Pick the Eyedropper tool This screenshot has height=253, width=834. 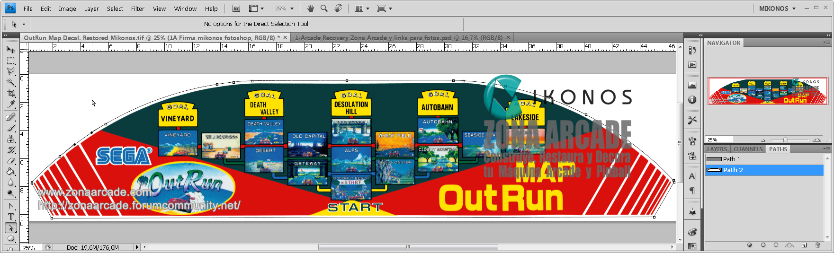pyautogui.click(x=10, y=105)
